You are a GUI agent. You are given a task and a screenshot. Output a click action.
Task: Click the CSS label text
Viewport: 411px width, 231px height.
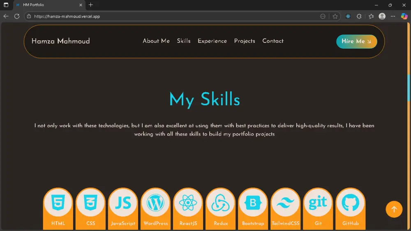[x=90, y=224]
